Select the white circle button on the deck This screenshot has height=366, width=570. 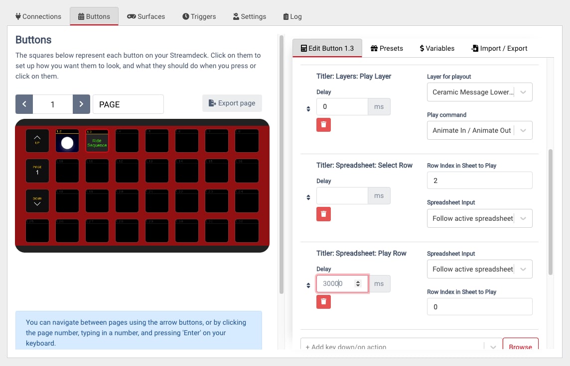click(x=67, y=140)
